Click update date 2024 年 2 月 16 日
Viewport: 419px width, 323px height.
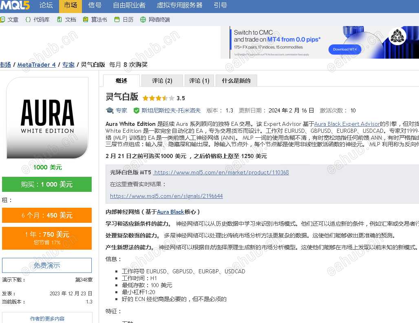291,110
